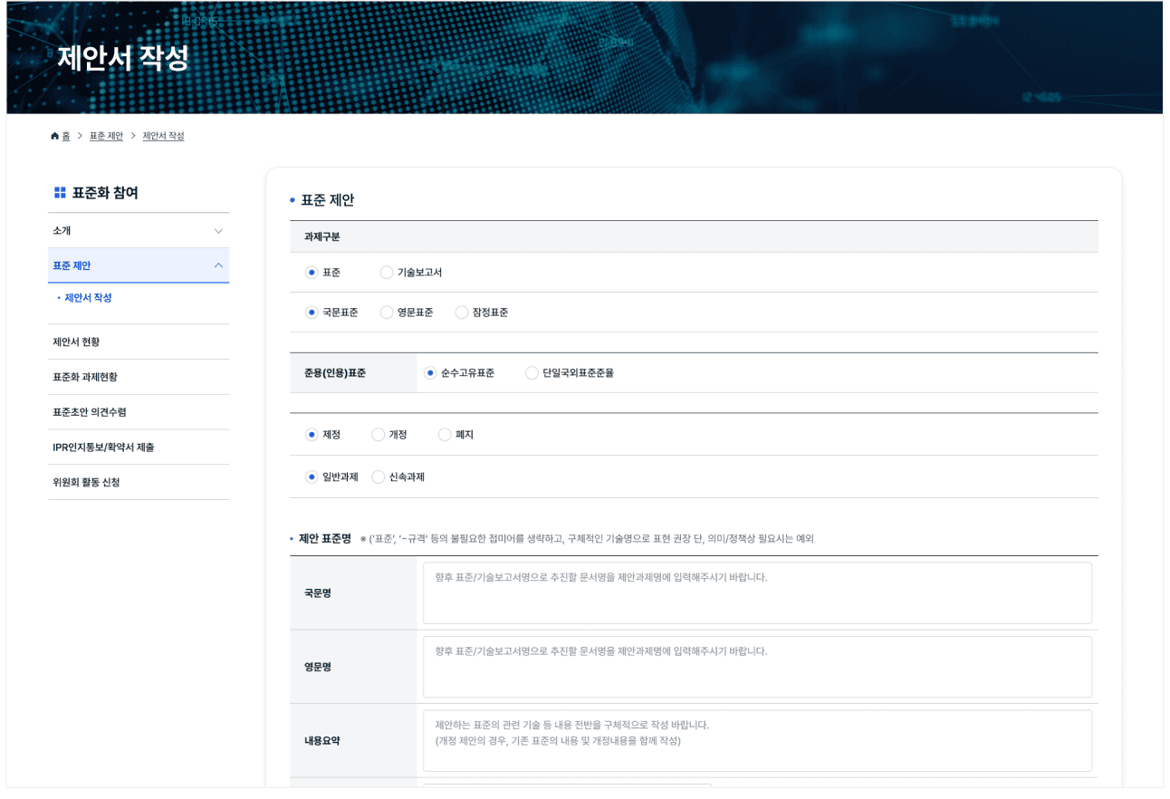Open 위원회 활동 신청 sidebar item
Screen dimensions: 1170x799
(x=86, y=482)
